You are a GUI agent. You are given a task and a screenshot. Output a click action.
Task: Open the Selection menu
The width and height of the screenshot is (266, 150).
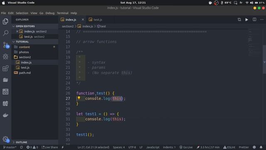22,13
